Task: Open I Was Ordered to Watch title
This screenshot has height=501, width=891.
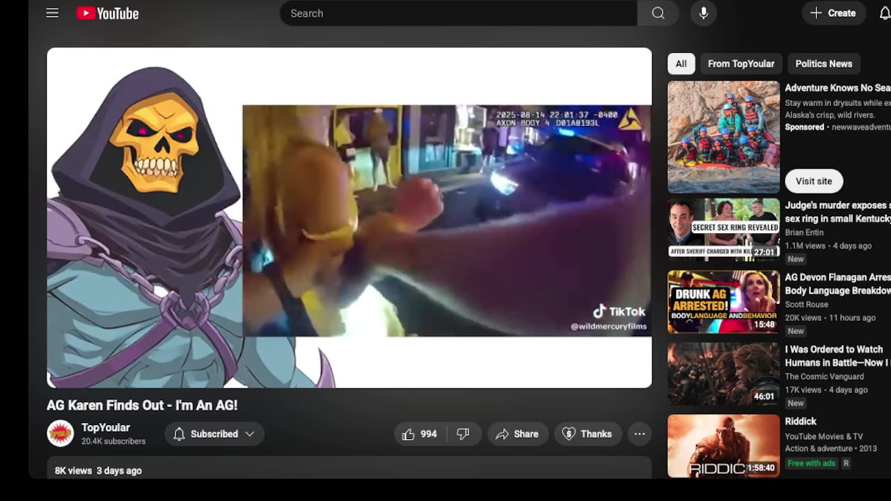Action: (837, 356)
